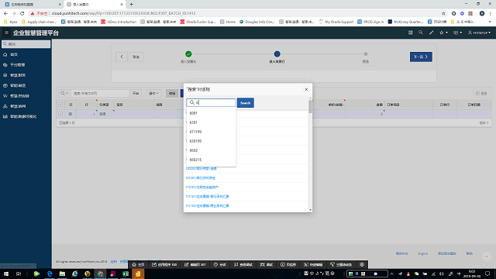This screenshot has height=279, width=496.
Task: Click the blue Search button in dialog
Action: point(245,103)
